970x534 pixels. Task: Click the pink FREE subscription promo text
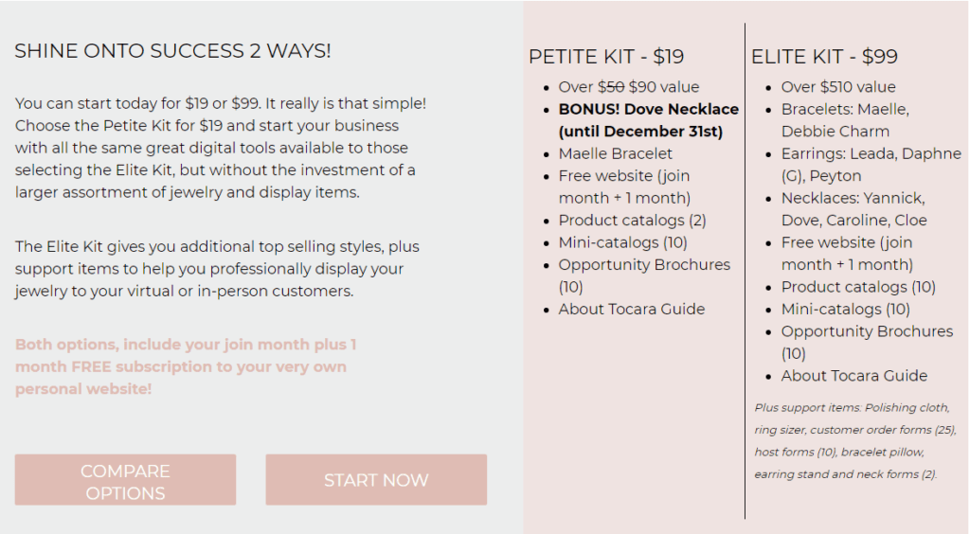[x=186, y=366]
